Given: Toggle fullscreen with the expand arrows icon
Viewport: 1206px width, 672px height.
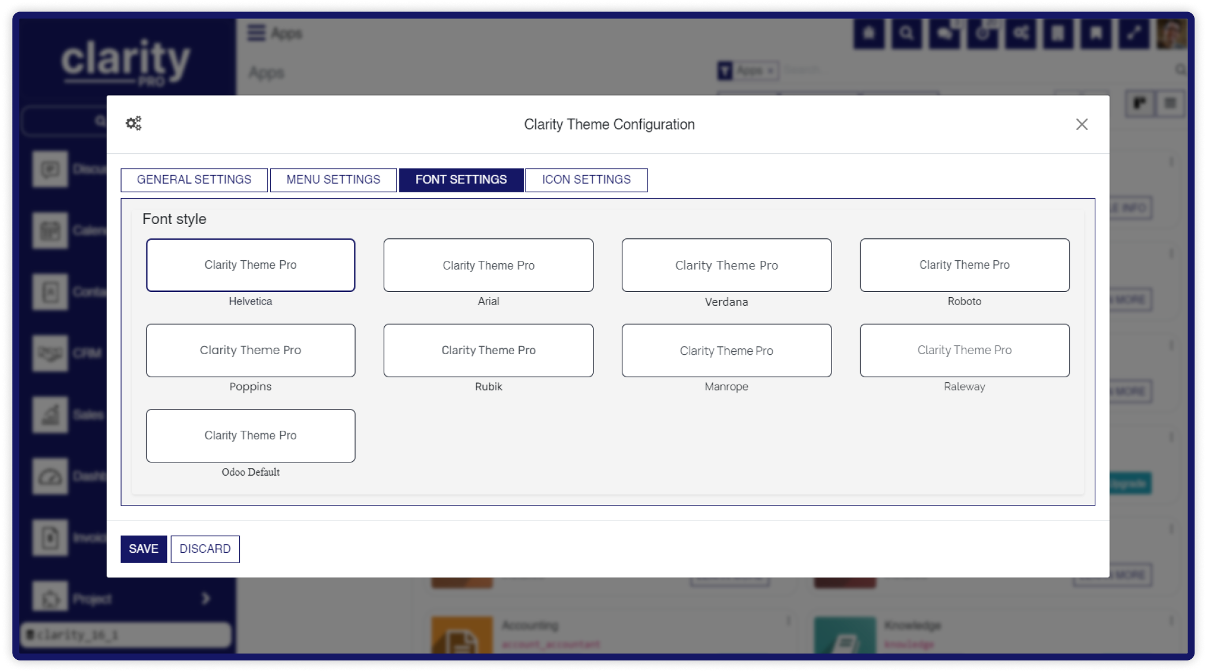Looking at the screenshot, I should pyautogui.click(x=1134, y=33).
